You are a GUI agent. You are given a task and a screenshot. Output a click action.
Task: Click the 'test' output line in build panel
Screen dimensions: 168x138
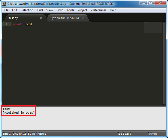[x=6, y=109]
